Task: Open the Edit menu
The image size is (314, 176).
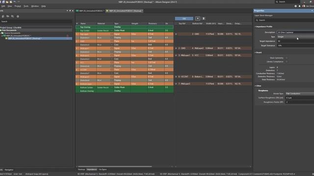Action: pyautogui.click(x=3, y=6)
